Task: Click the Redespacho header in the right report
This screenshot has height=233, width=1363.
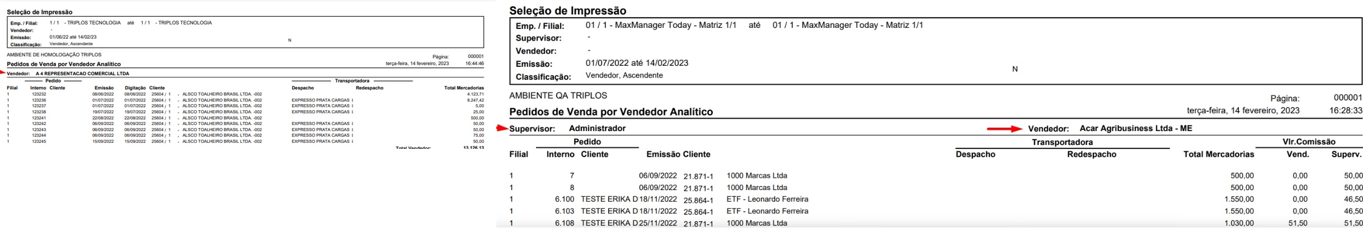Action: click(x=1091, y=154)
